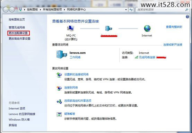Click the 设置新的连接或网络 icon
The width and height of the screenshot is (192, 133).
59,75
